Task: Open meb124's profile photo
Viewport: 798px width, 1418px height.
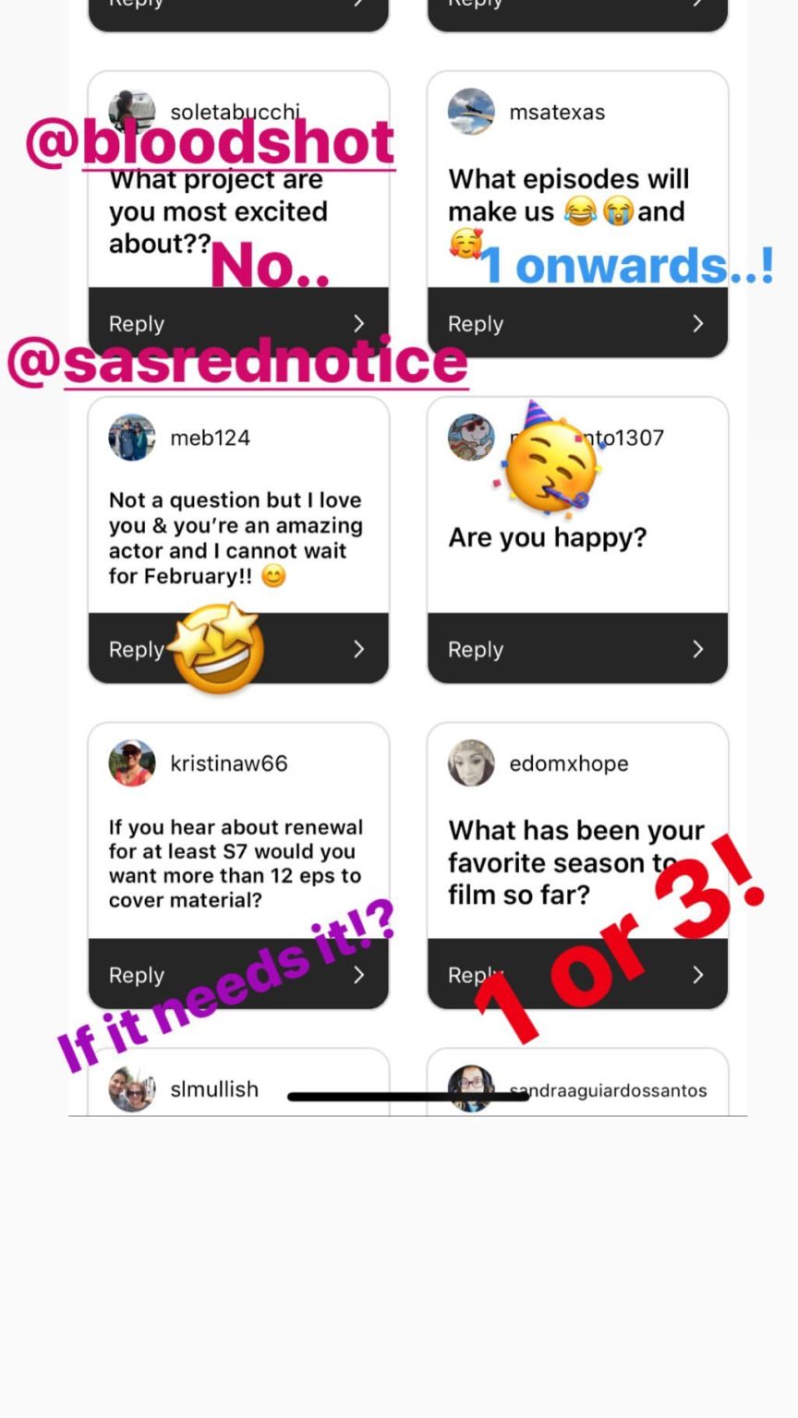Action: 132,438
